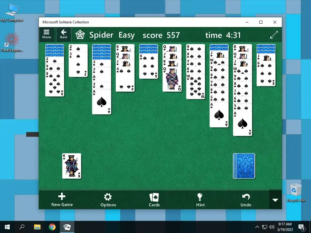
Task: Click the Solitaire taskbar app icon
Action: point(67,227)
